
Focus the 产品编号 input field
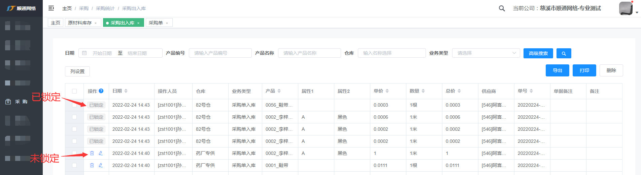220,53
